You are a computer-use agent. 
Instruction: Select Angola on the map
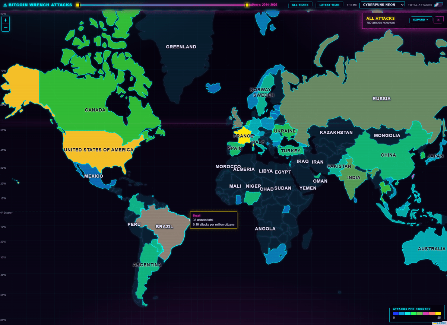(265, 229)
